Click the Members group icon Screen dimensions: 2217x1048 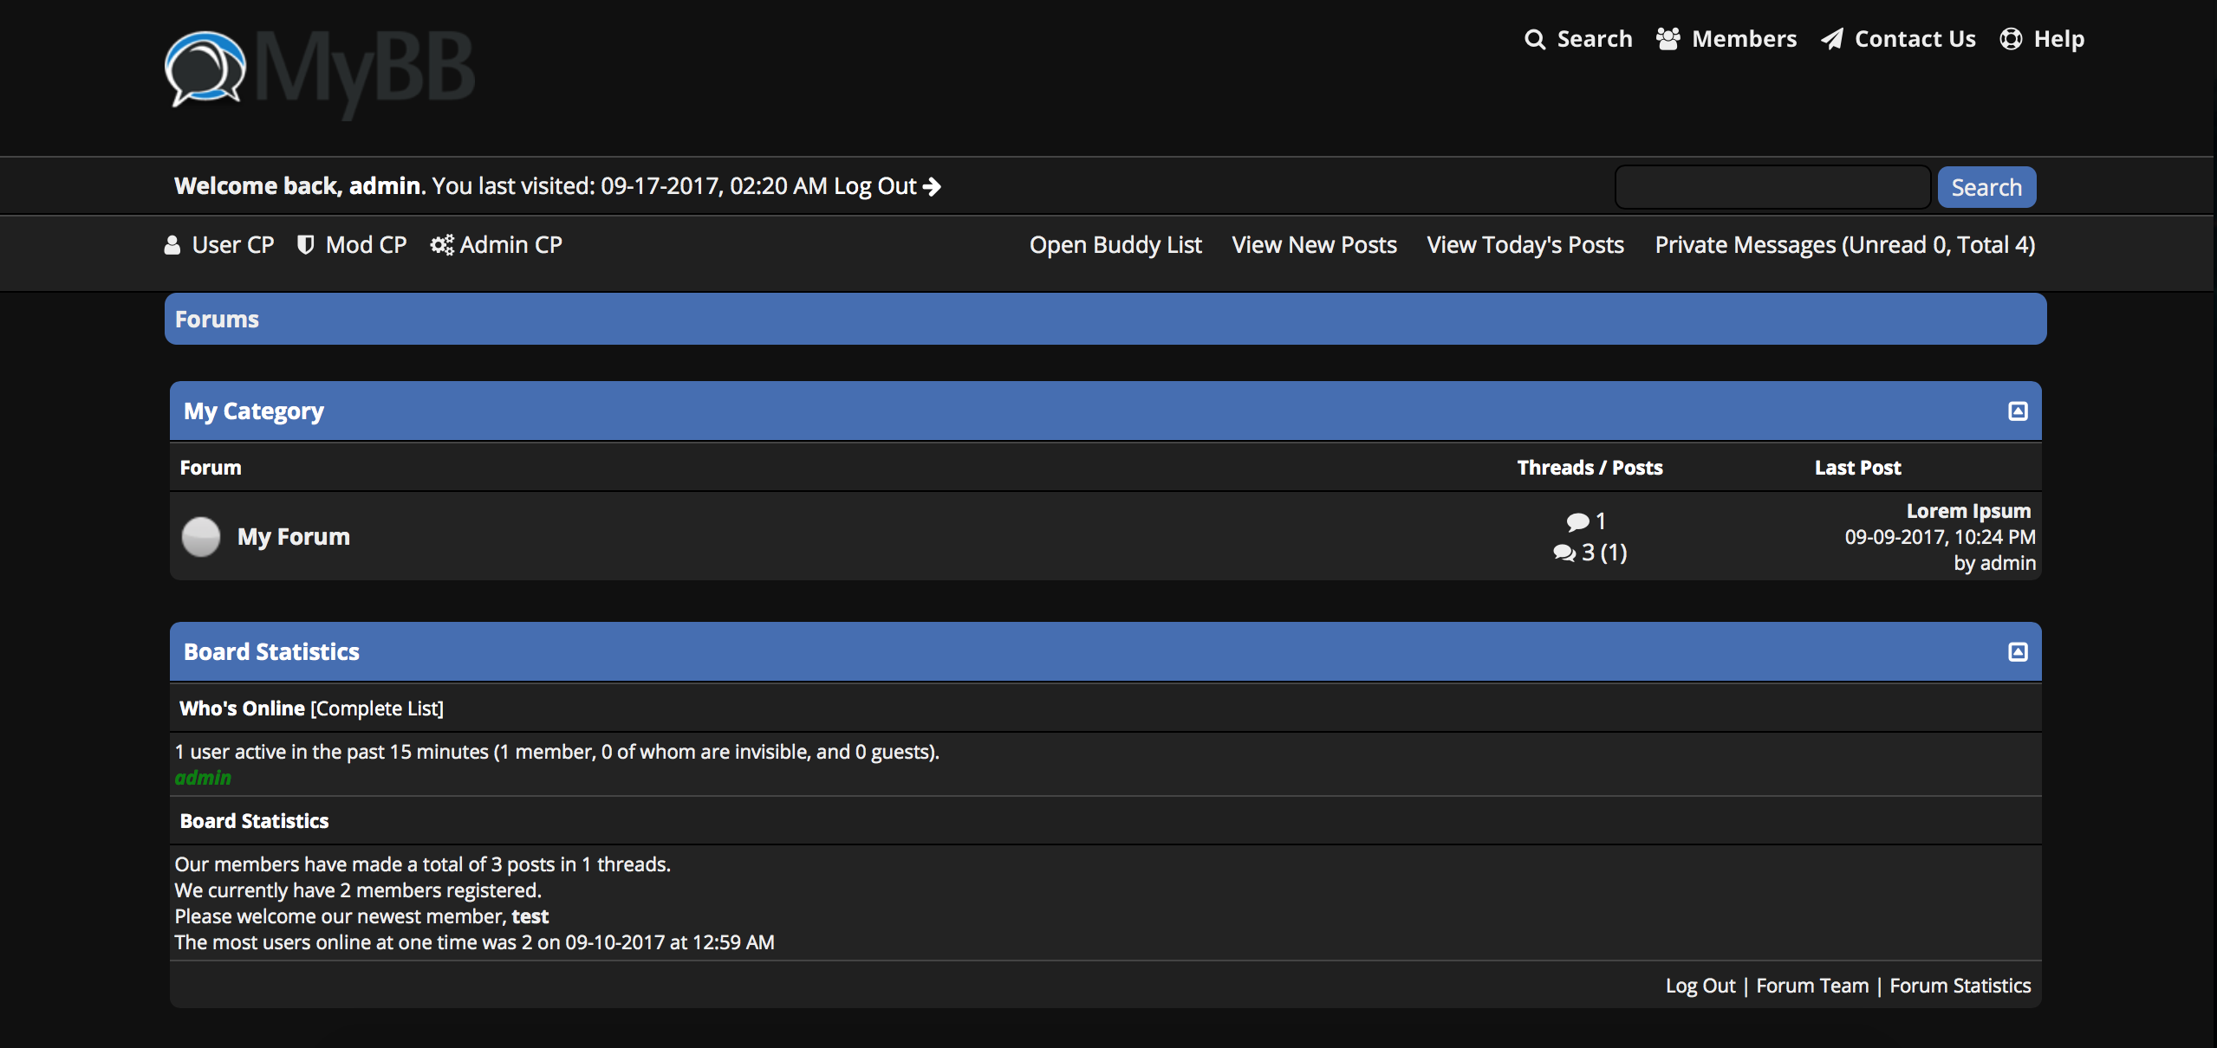[x=1668, y=39]
